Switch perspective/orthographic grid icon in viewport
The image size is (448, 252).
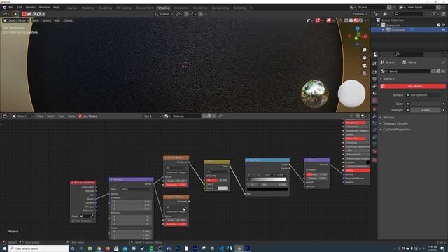pos(364,73)
